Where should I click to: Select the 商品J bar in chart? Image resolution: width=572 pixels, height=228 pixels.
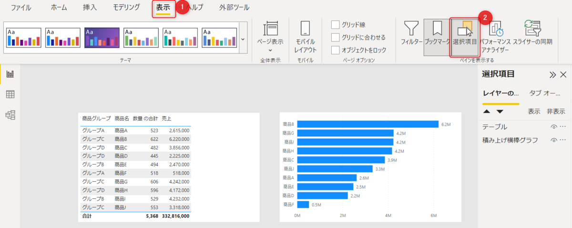click(x=335, y=169)
